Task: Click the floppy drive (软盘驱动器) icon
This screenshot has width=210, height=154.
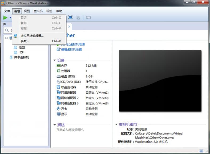Action: (59, 87)
